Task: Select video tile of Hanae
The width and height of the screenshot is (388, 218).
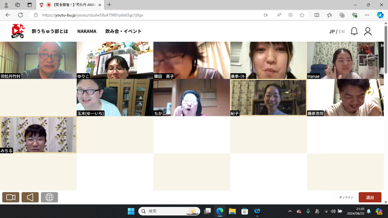Action: 345,60
